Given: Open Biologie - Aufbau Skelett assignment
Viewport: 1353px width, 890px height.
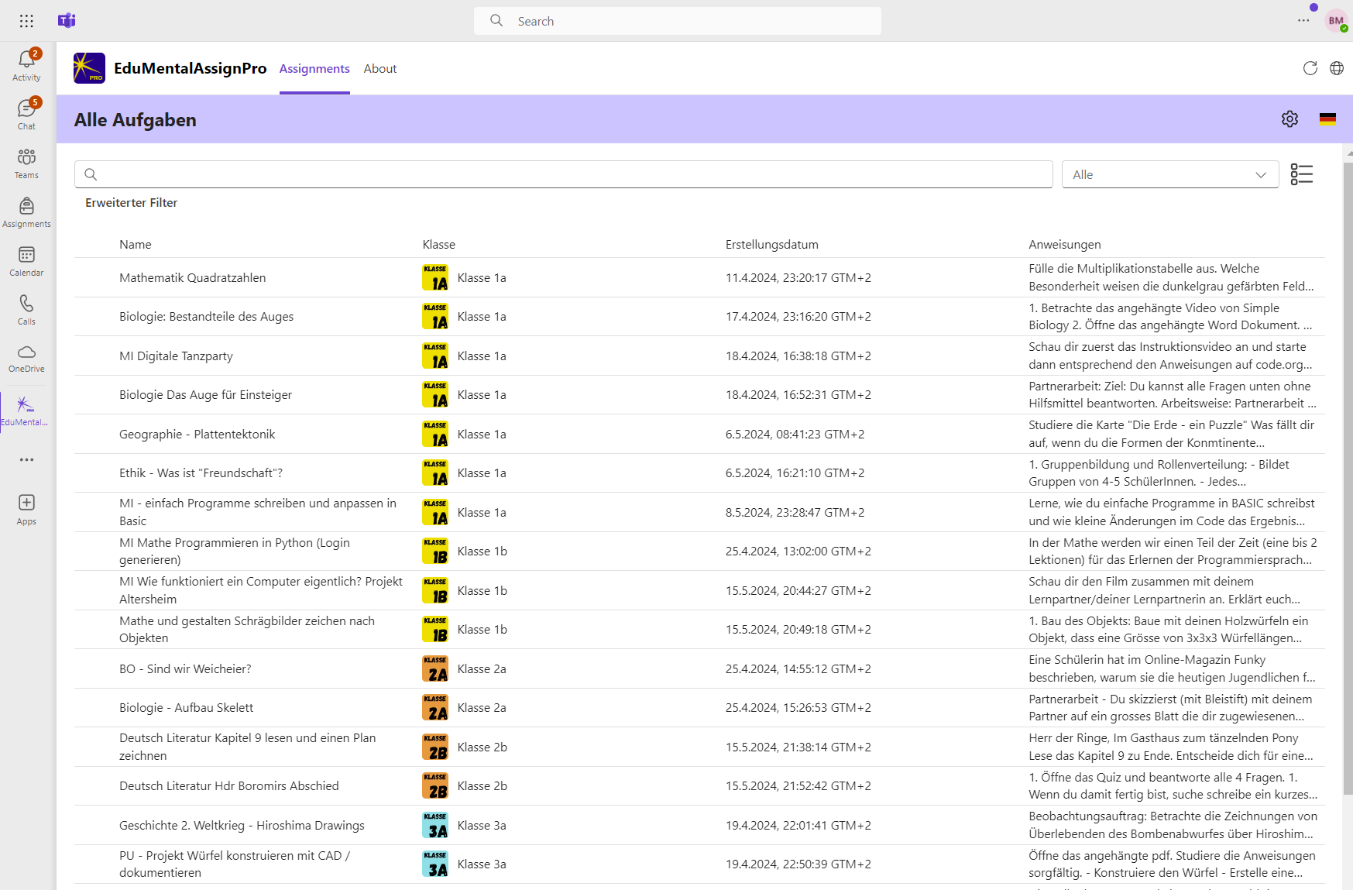Looking at the screenshot, I should pyautogui.click(x=186, y=707).
